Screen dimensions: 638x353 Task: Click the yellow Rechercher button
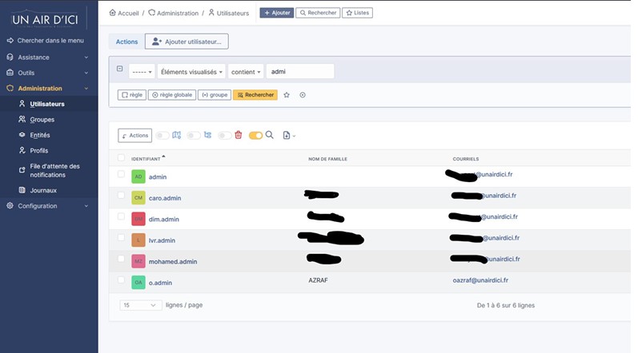coord(255,95)
